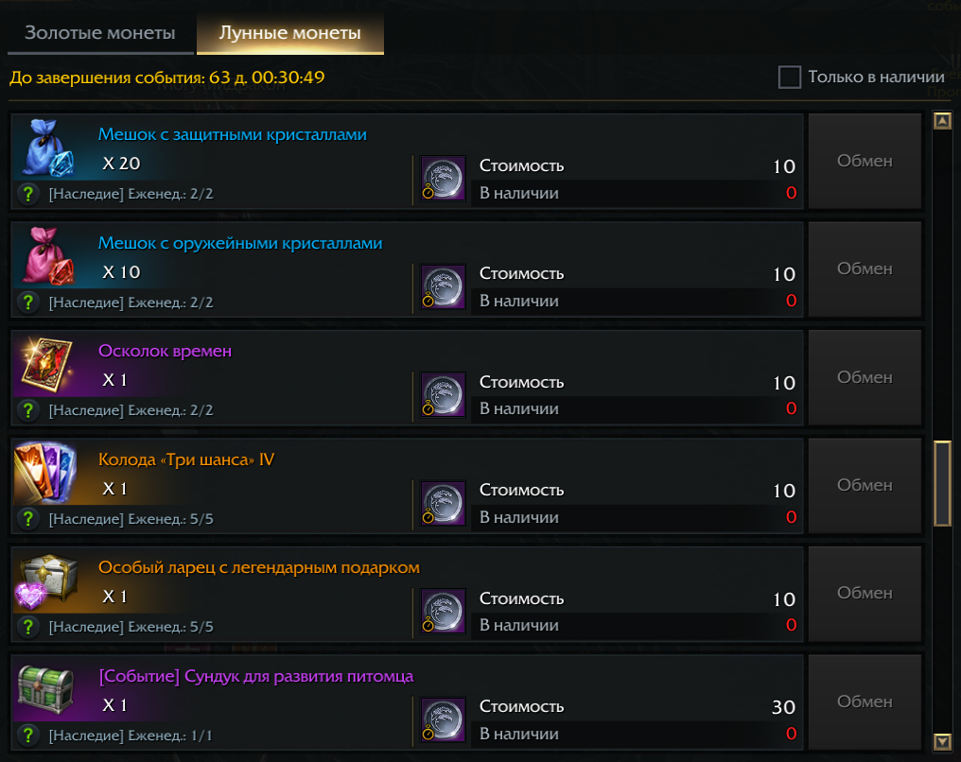Click the blue protective crystals bag icon

coord(46,148)
